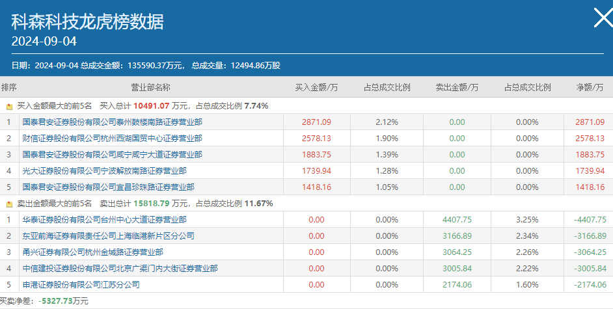The height and width of the screenshot is (309, 613).
Task: Click the header date 2024-09-04 under the title
Action: (44, 42)
